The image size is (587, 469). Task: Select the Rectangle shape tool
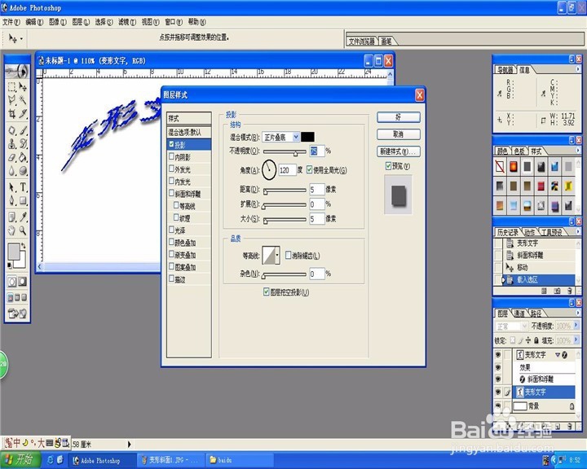23,201
